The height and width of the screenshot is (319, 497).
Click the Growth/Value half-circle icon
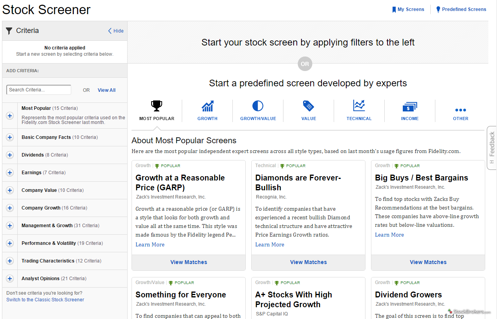tap(258, 106)
